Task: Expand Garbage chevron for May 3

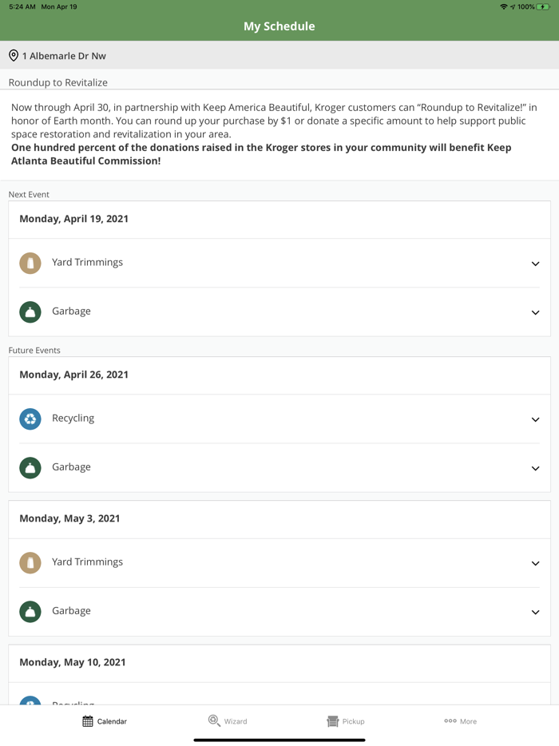Action: pos(535,612)
